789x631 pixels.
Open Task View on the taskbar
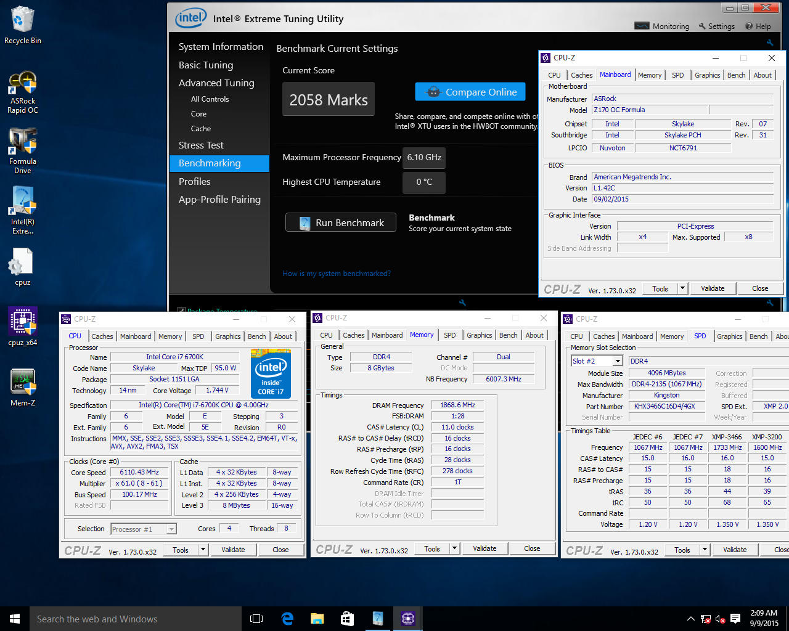click(x=256, y=619)
